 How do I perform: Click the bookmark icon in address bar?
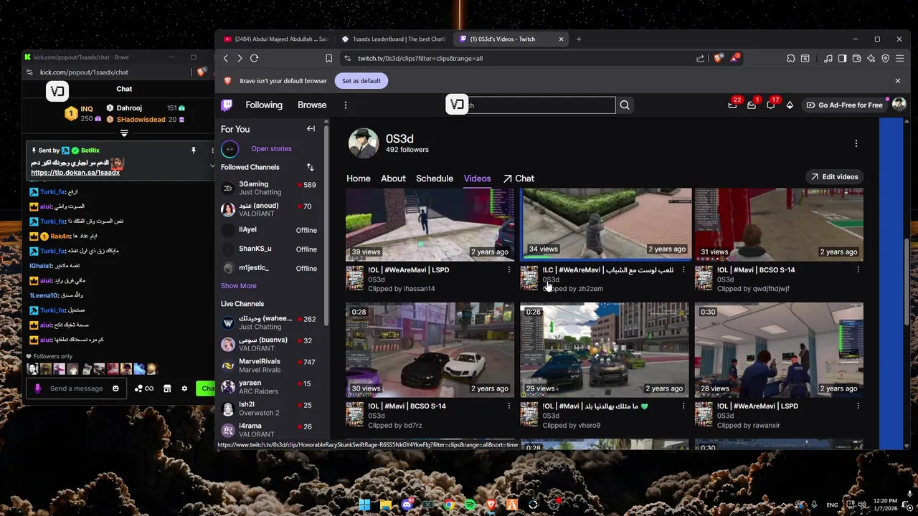(328, 58)
